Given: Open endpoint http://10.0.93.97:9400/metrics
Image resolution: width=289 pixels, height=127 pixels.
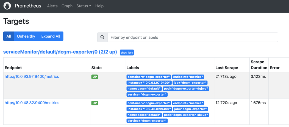Looking at the screenshot, I should tap(32, 77).
